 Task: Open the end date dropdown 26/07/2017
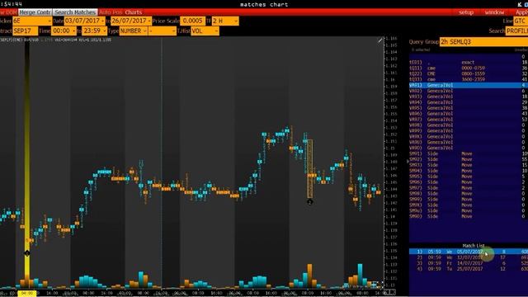tap(131, 21)
